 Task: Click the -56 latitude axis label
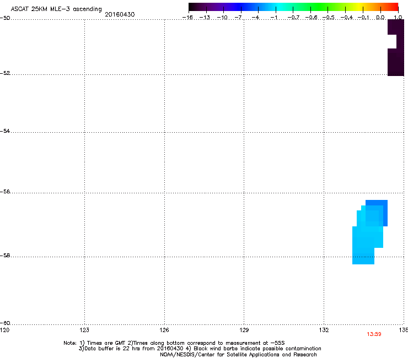point(5,192)
